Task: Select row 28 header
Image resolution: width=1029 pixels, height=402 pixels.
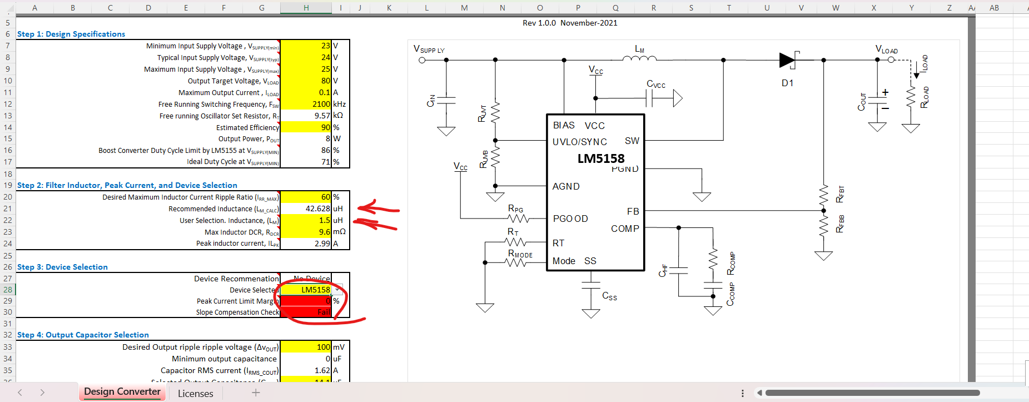Action: tap(8, 290)
